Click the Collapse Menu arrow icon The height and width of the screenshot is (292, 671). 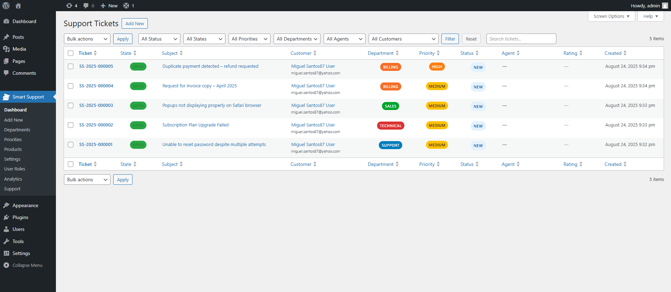click(x=6, y=265)
